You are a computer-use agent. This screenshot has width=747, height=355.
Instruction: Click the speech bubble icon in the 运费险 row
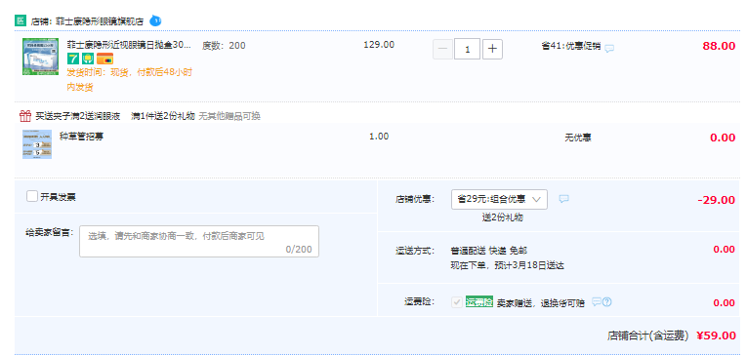pos(596,301)
